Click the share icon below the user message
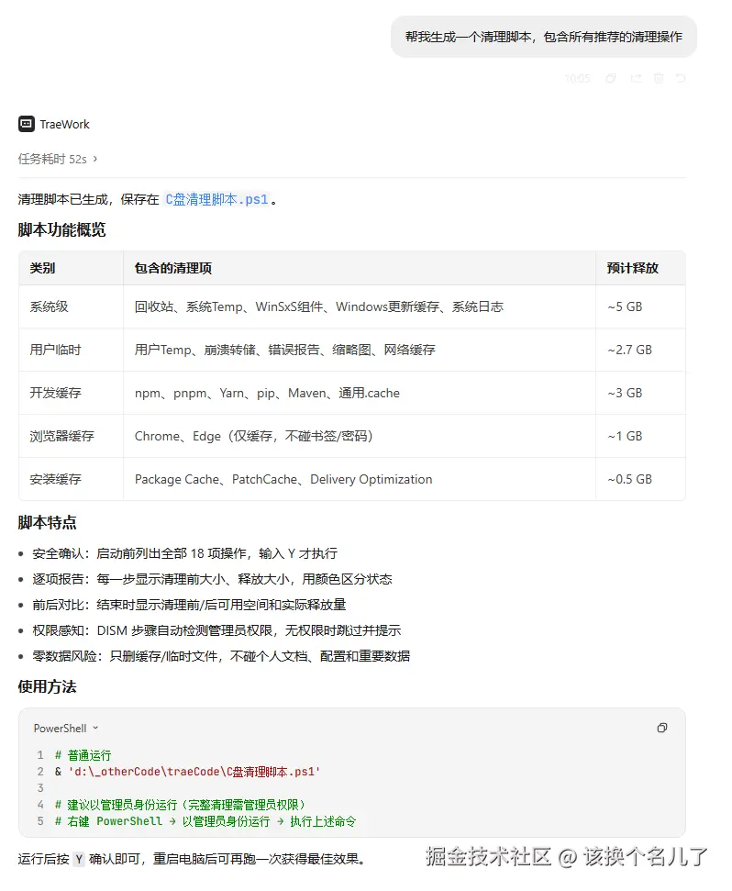 coord(636,78)
